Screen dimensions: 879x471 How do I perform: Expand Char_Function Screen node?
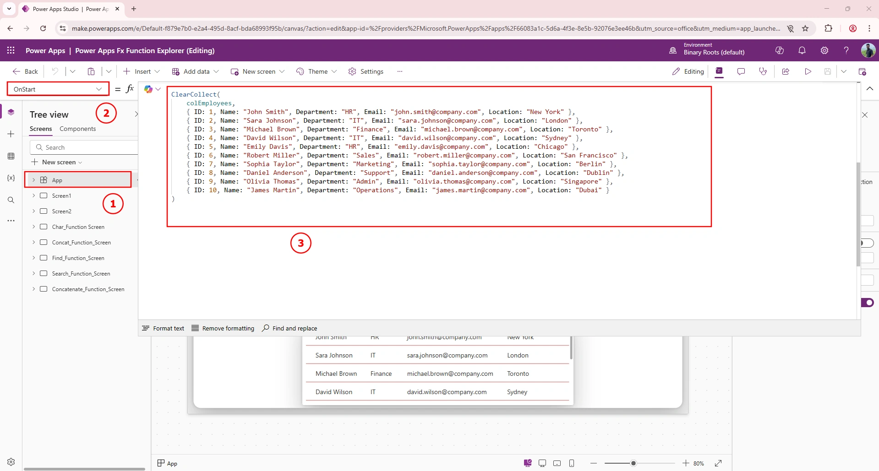pos(33,227)
